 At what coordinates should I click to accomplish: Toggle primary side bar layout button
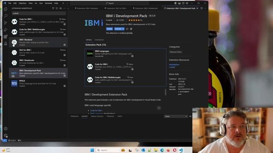pos(176,3)
